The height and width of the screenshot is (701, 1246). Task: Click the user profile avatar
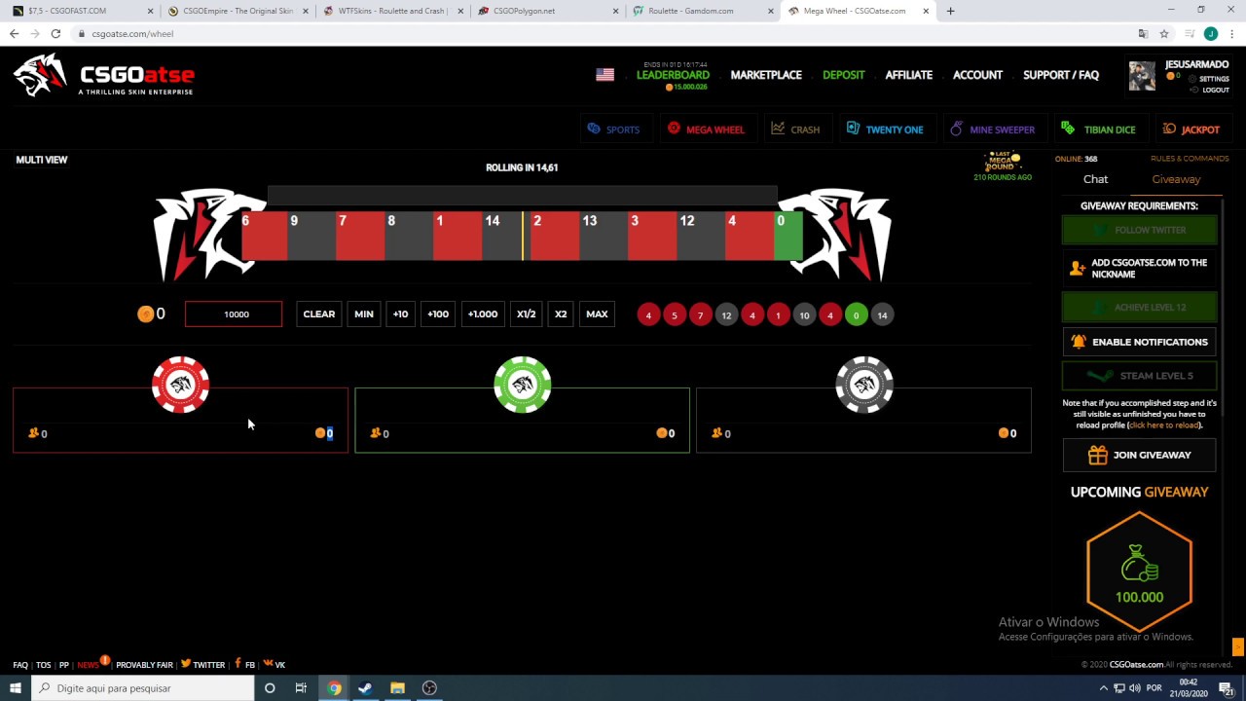tap(1142, 76)
